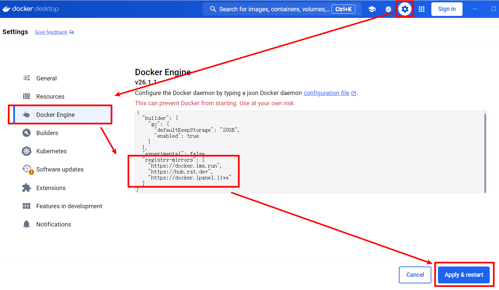Open the Software updates section
499x290 pixels.
(x=60, y=169)
